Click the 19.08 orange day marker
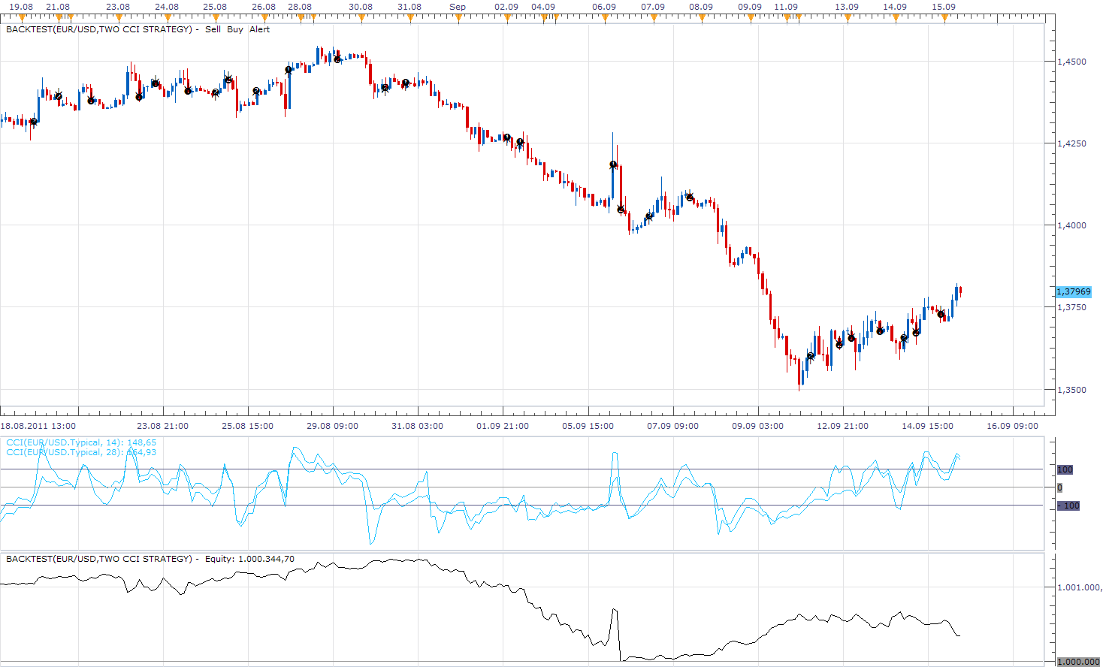 (20, 19)
